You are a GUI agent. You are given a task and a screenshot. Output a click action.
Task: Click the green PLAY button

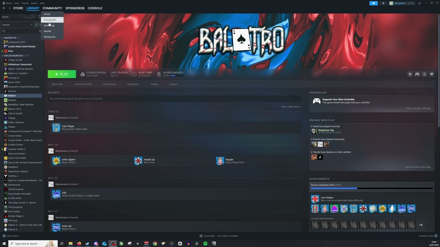pyautogui.click(x=62, y=74)
